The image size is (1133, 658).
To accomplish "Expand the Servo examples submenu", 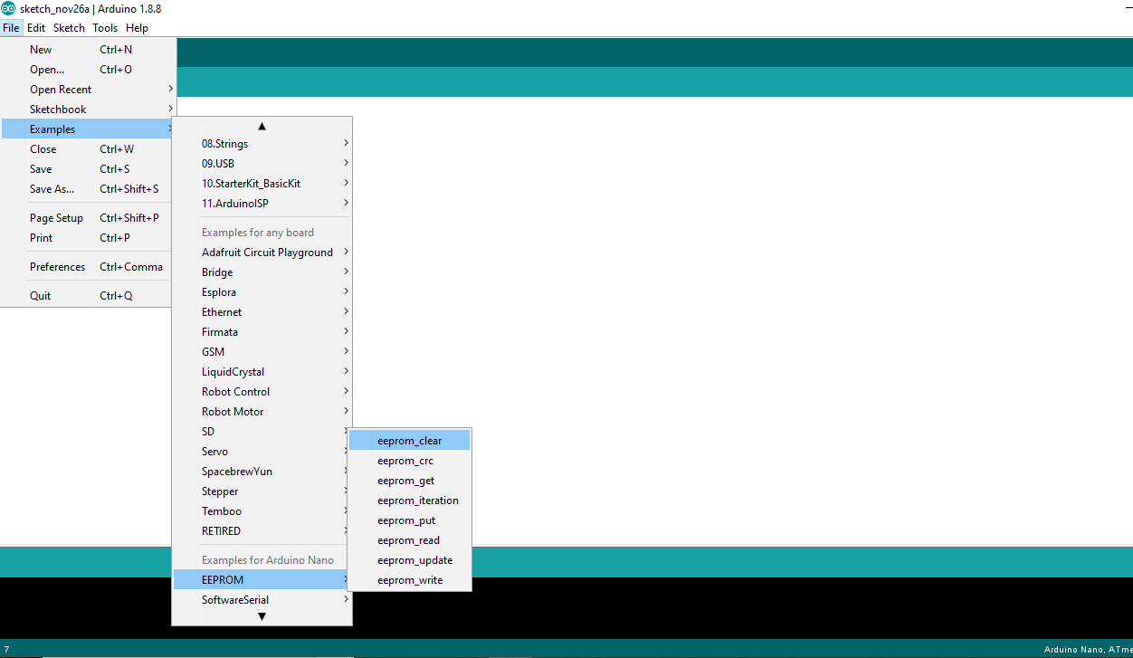I will (x=214, y=451).
